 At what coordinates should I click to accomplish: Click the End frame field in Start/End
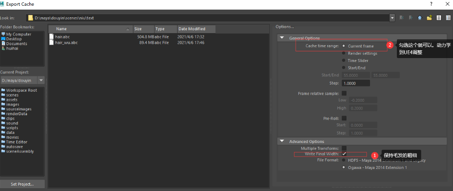pos(385,75)
